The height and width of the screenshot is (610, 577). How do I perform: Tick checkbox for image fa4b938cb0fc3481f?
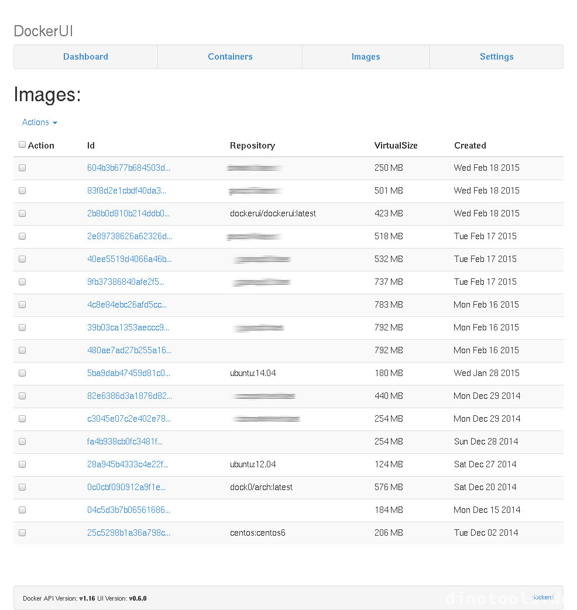(22, 442)
